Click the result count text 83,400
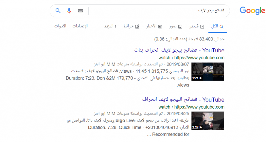This screenshot has height=142, width=266. (x=206, y=39)
